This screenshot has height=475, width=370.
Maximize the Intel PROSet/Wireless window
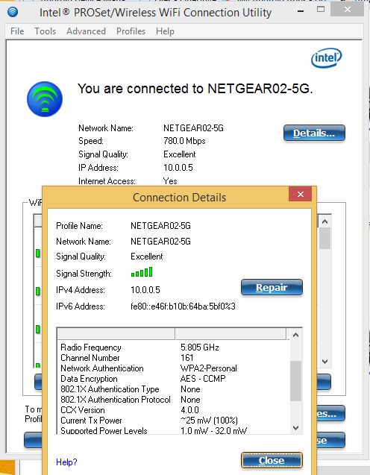click(321, 10)
